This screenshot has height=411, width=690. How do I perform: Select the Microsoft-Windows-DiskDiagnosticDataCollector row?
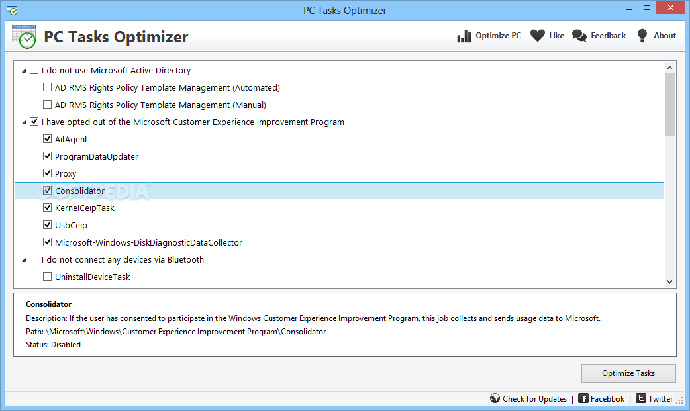(148, 242)
